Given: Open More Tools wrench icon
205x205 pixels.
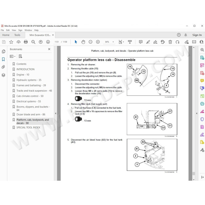Looking at the screenshot, I should coord(202,150).
